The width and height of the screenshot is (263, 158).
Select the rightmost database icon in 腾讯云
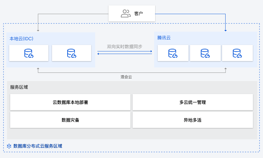[237, 53]
